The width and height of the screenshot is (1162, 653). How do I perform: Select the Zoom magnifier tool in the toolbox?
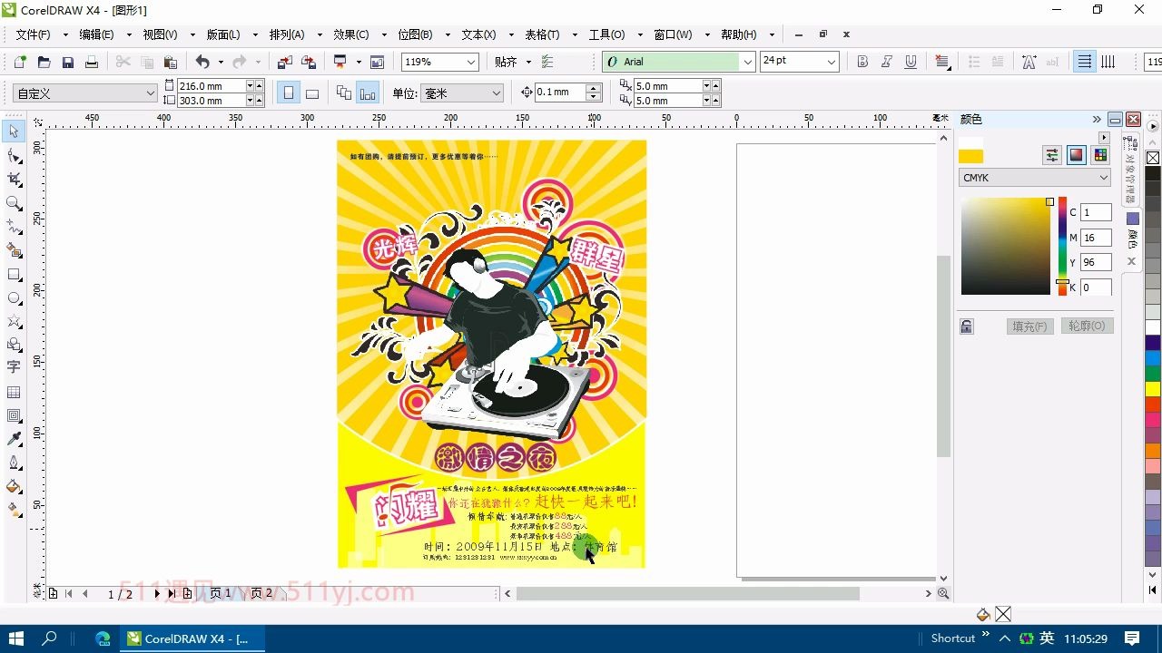[x=14, y=203]
